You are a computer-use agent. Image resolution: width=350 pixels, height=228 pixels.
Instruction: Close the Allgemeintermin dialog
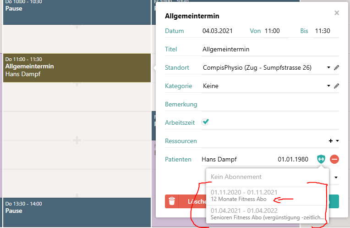[337, 13]
